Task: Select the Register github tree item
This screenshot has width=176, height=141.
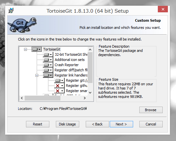Action: pos(77,86)
